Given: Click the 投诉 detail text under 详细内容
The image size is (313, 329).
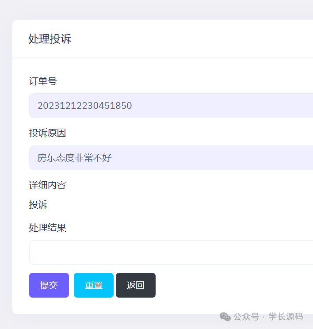Looking at the screenshot, I should coord(38,205).
